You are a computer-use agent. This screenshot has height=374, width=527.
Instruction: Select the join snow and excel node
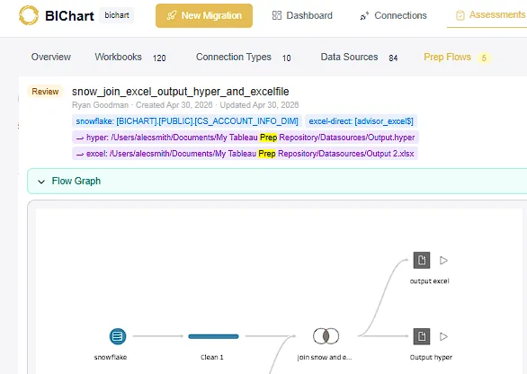click(326, 336)
